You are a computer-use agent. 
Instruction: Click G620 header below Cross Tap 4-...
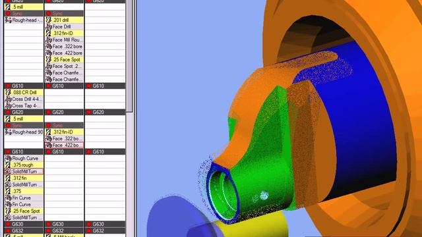click(x=24, y=113)
